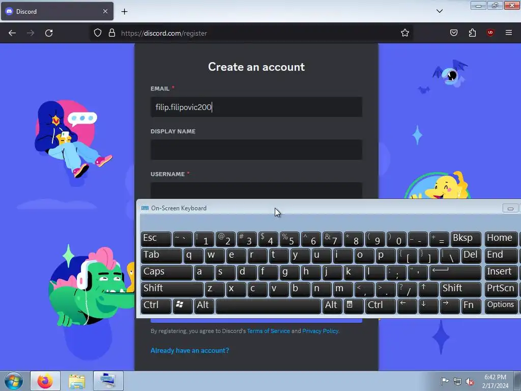Toggle the left Shift key
521x391 pixels.
pyautogui.click(x=172, y=289)
